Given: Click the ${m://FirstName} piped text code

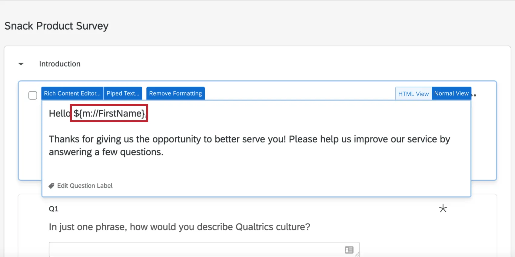Looking at the screenshot, I should tap(109, 113).
